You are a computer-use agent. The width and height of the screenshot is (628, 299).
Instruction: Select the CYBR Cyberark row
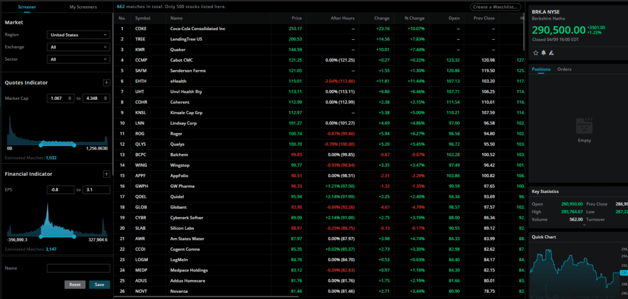coord(319,218)
